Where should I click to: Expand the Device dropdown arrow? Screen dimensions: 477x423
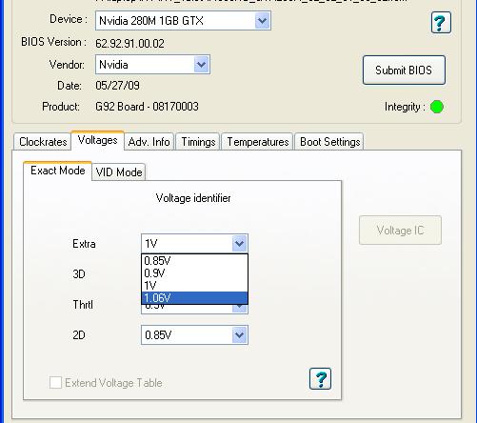point(262,21)
